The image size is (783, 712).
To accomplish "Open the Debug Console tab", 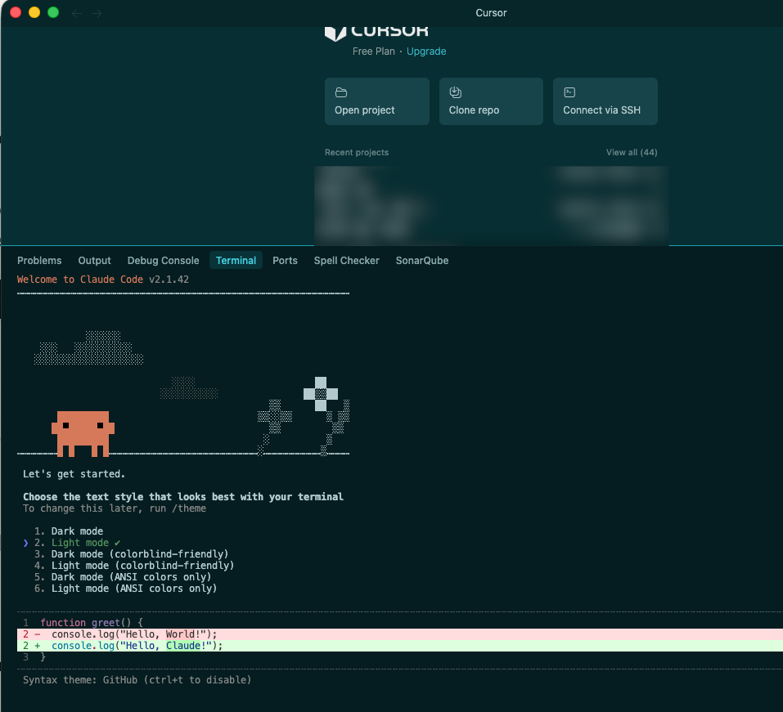I will pyautogui.click(x=163, y=261).
